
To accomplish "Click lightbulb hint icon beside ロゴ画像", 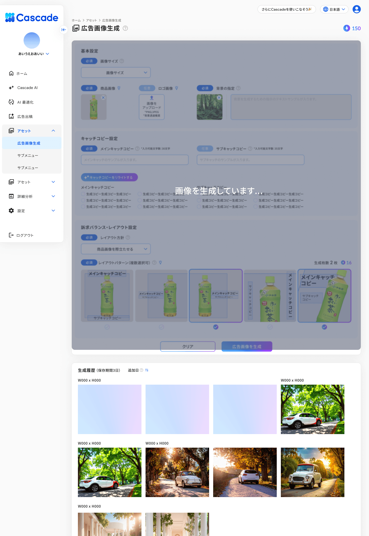I will tap(177, 88).
